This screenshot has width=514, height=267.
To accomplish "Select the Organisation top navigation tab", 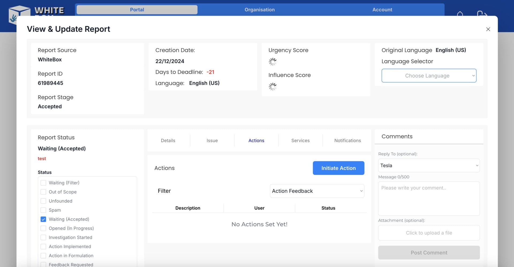I will 260,10.
